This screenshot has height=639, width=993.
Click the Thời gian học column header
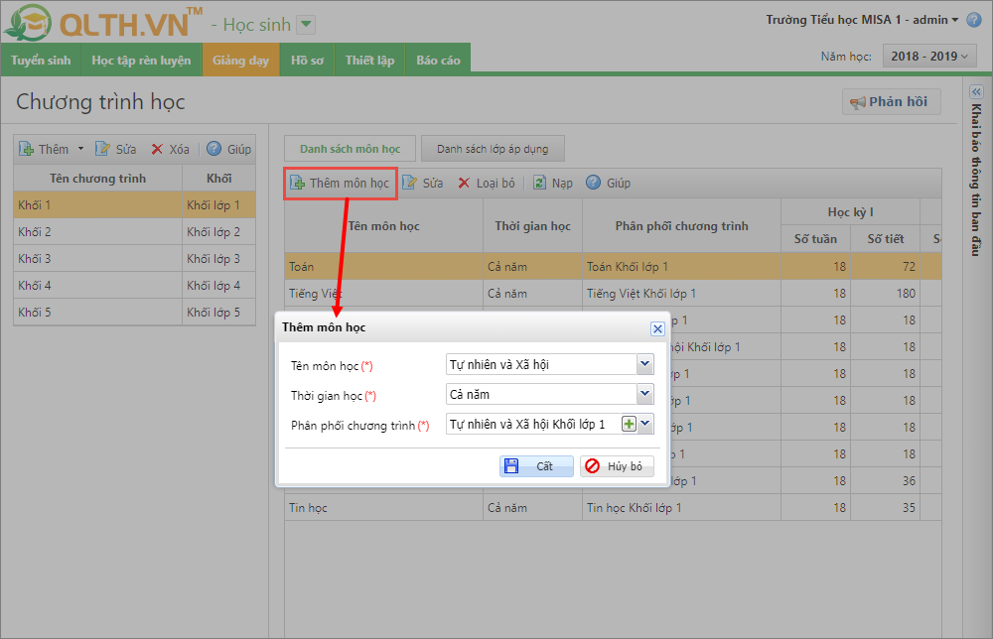(x=532, y=226)
